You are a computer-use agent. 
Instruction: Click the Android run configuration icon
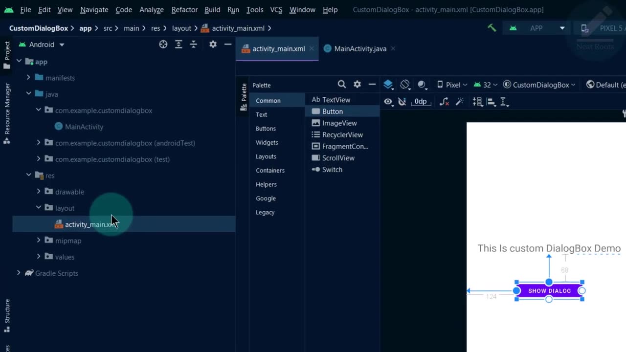[x=513, y=28]
